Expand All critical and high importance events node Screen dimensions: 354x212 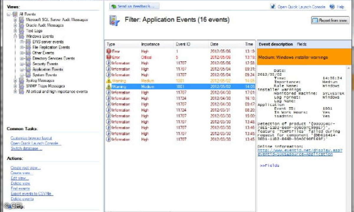(x=15, y=92)
